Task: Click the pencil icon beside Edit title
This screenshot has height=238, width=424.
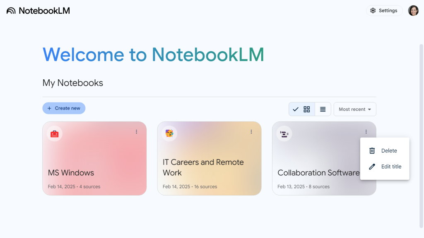Action: pyautogui.click(x=372, y=167)
